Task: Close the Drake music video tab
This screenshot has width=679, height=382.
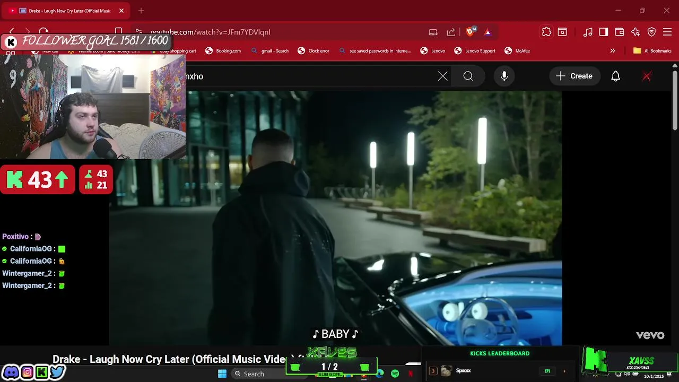Action: coord(121,11)
